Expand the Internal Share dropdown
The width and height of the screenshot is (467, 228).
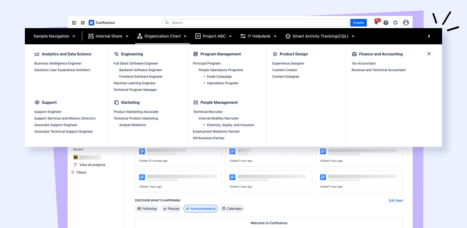click(x=108, y=36)
